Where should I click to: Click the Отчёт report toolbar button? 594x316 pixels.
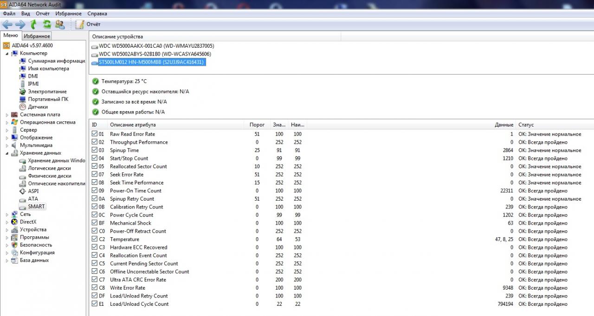88,24
